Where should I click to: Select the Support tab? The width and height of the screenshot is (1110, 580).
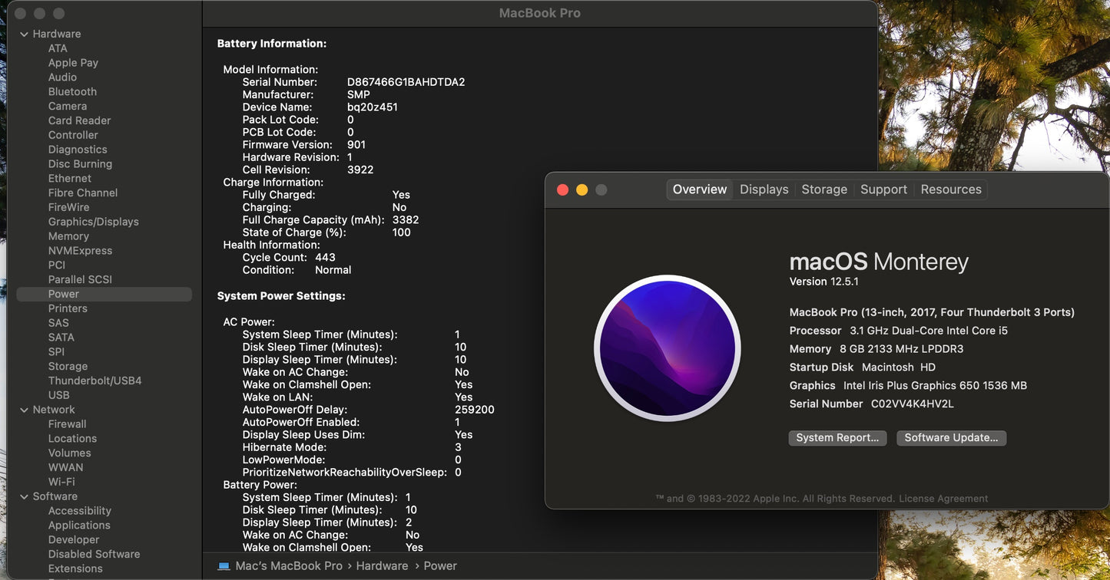click(883, 189)
